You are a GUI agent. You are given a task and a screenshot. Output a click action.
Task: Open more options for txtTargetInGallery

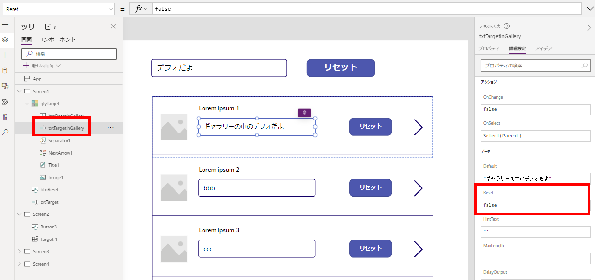click(x=111, y=128)
